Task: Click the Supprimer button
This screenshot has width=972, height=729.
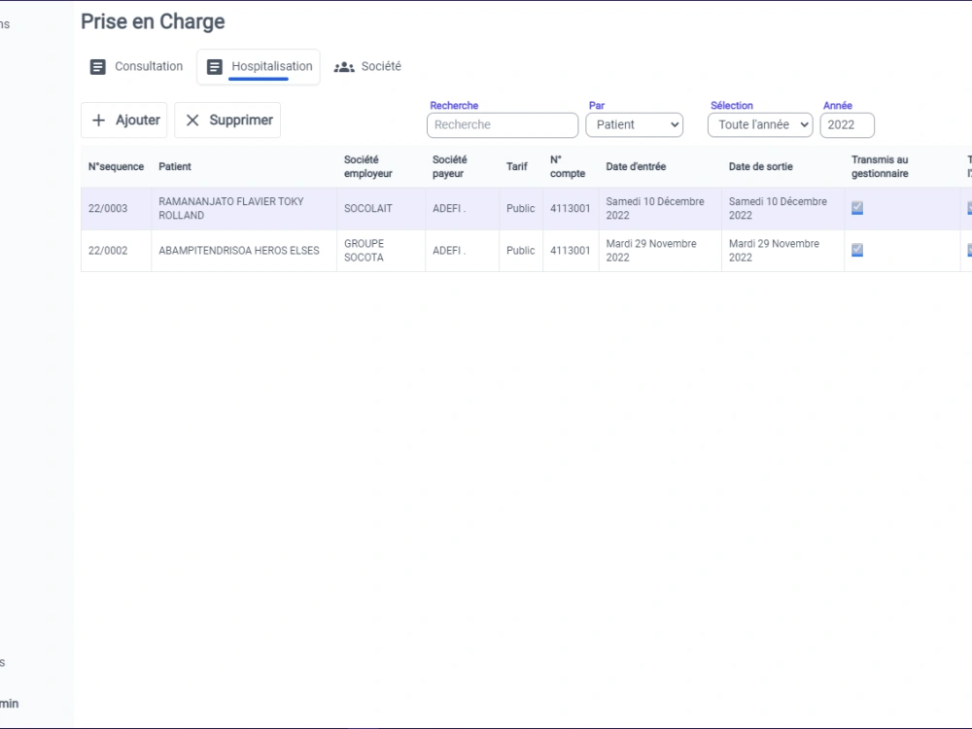Action: coord(227,121)
